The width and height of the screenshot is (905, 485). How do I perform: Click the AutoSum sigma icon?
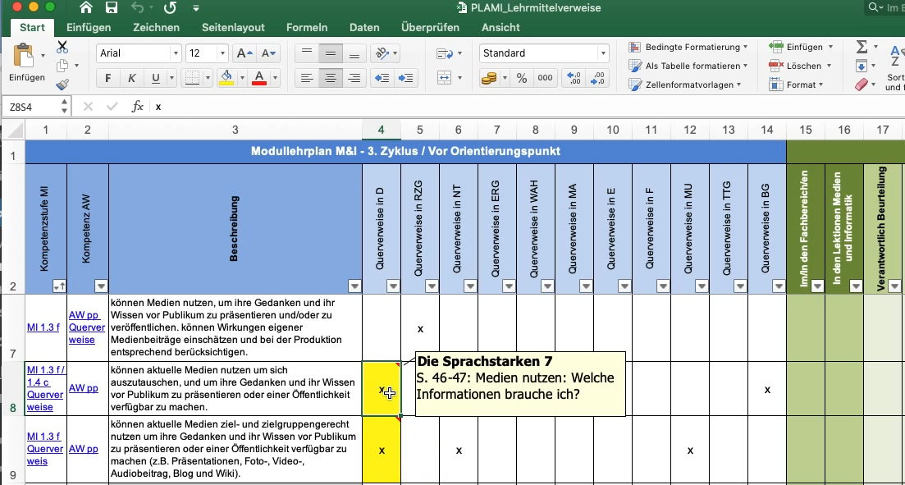[x=862, y=46]
